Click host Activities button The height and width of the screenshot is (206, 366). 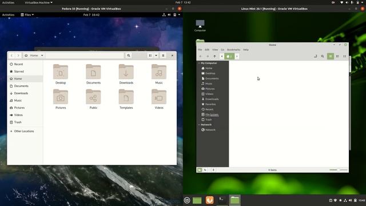pyautogui.click(x=8, y=2)
